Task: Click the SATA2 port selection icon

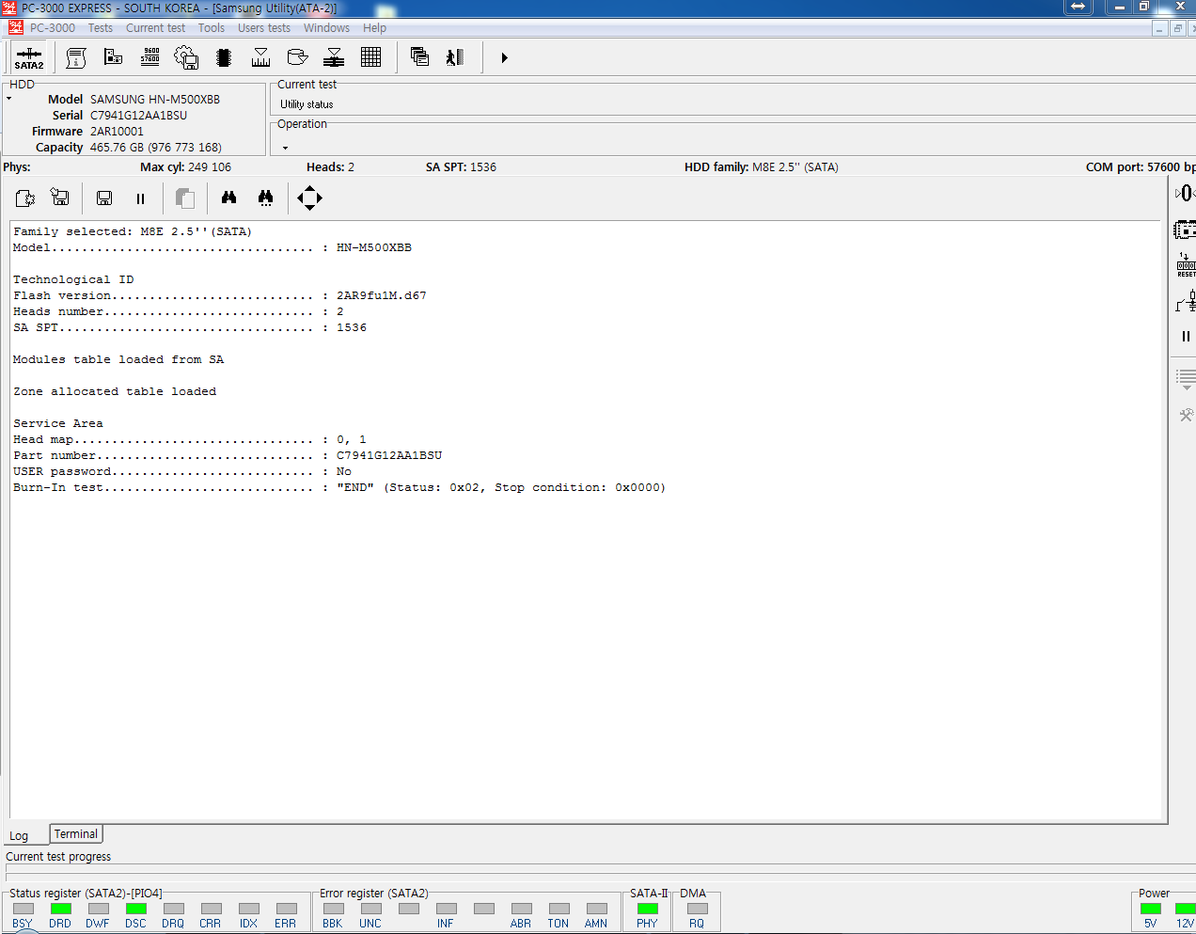Action: point(29,58)
